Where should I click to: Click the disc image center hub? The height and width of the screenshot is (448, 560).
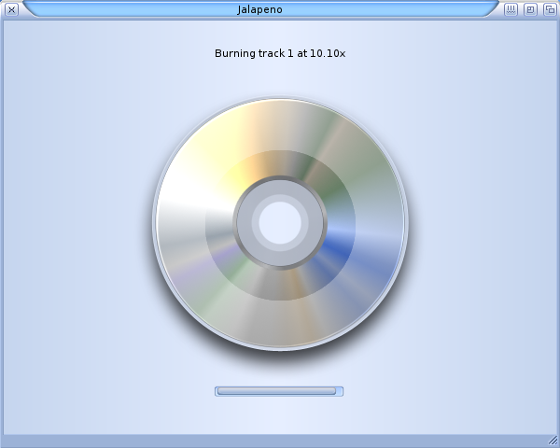point(280,223)
